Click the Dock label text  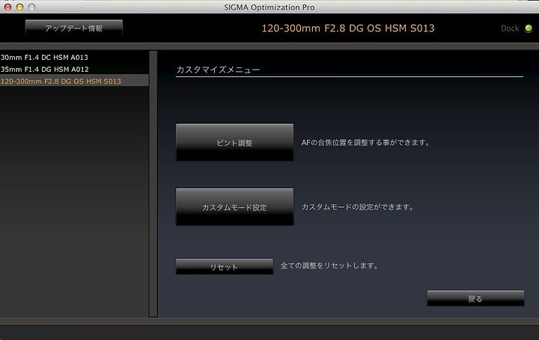510,28
